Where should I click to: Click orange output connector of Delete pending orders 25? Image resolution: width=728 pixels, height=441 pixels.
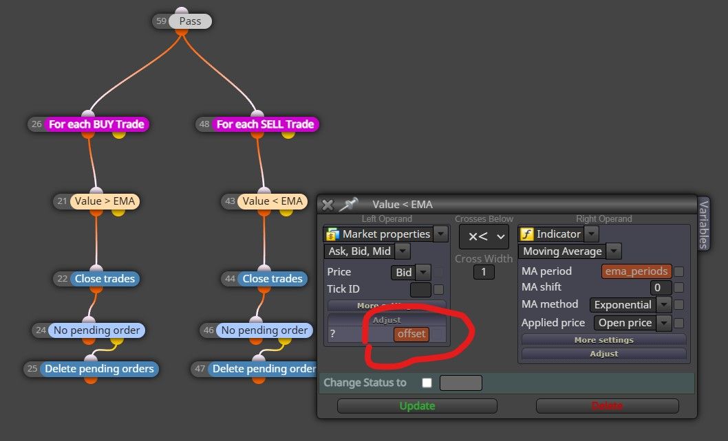point(91,379)
